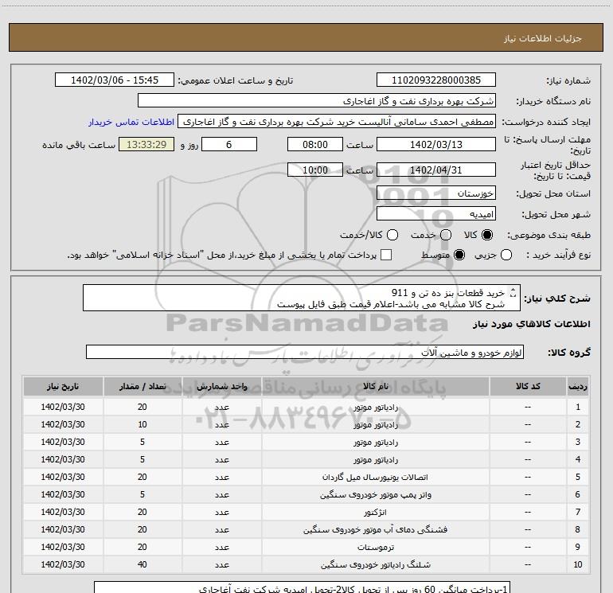Click the need date in row 10

click(63, 565)
